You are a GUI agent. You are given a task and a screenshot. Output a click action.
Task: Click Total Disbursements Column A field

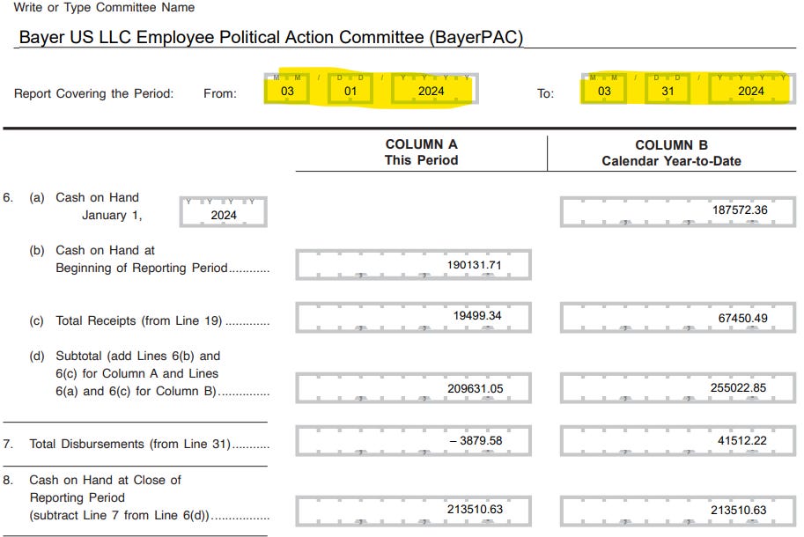(x=414, y=440)
